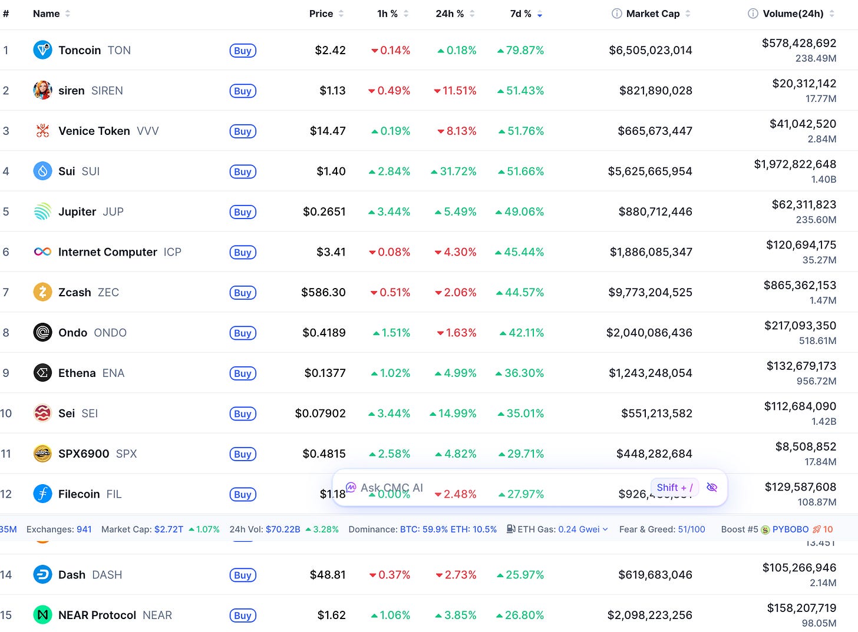Sort by Price column header
Image resolution: width=858 pixels, height=632 pixels.
click(x=326, y=14)
